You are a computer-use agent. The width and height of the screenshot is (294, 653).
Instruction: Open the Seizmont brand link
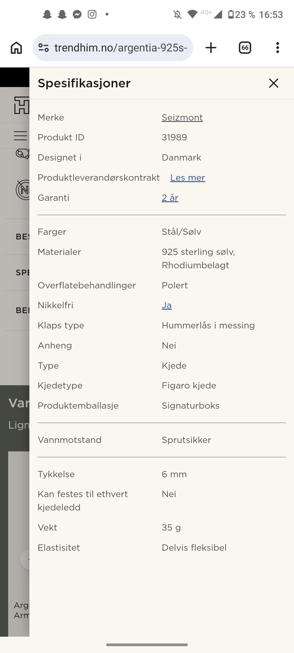click(182, 118)
